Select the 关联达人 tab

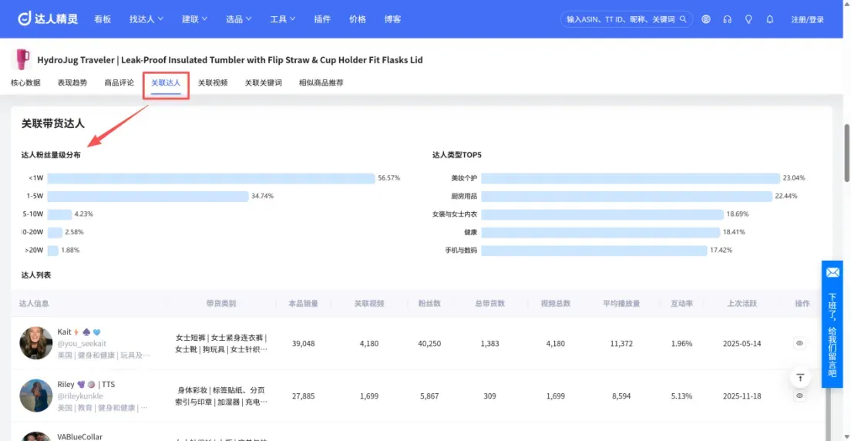(x=166, y=83)
